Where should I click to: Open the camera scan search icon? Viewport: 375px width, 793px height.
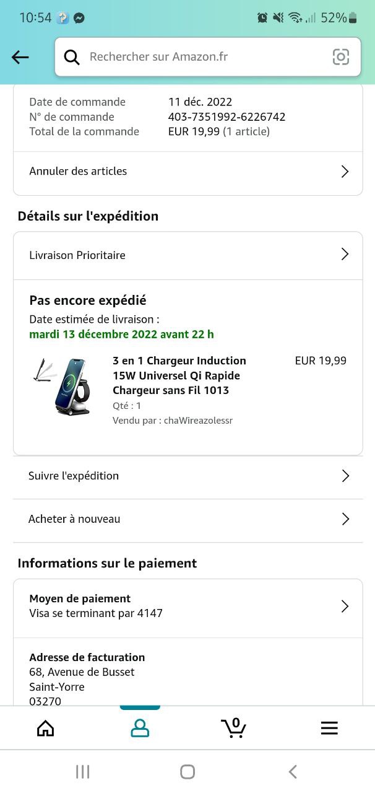[x=340, y=57]
